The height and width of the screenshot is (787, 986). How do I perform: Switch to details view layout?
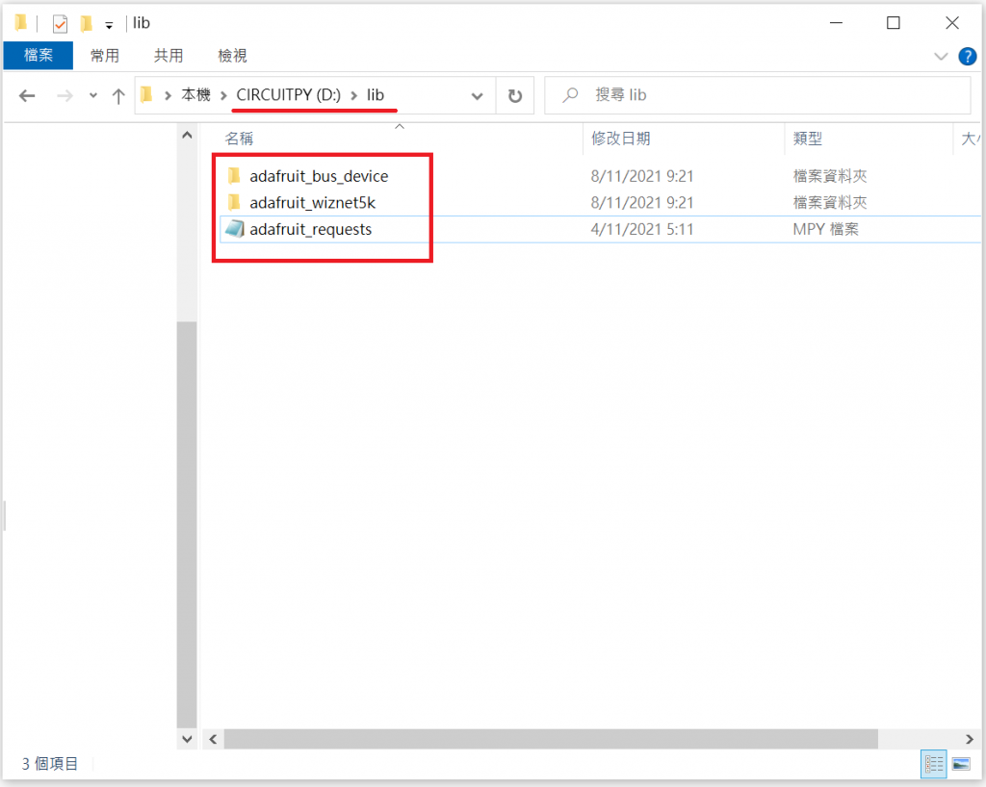934,764
